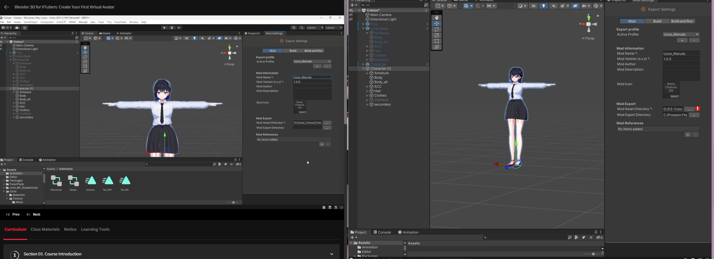
Task: Open the Warudo menu in the video's Unity menu bar
Action: click(83, 22)
